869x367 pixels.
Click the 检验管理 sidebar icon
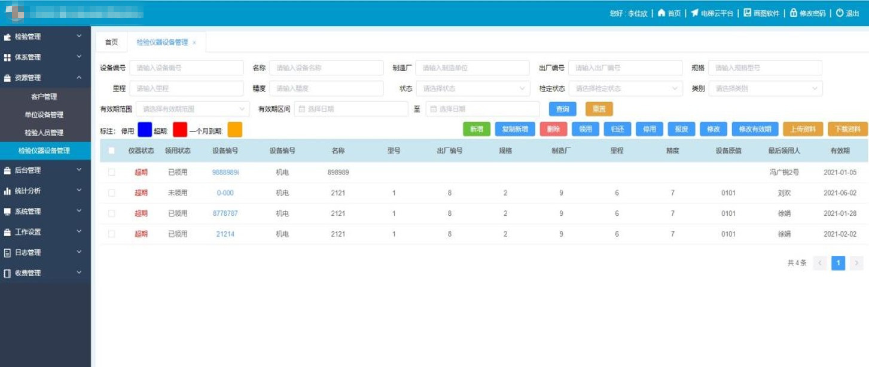(x=7, y=37)
